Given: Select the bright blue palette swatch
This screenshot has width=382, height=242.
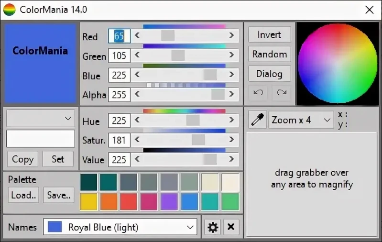Looking at the screenshot, I should point(189,201).
